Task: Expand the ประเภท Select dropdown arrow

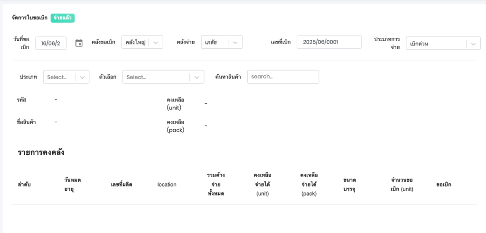Action: (82, 77)
